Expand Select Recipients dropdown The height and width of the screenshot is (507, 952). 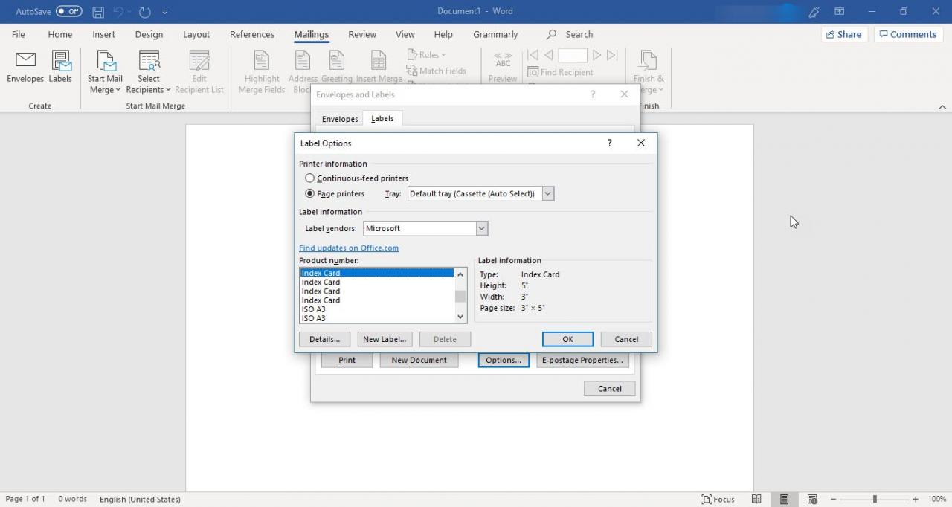coord(148,72)
